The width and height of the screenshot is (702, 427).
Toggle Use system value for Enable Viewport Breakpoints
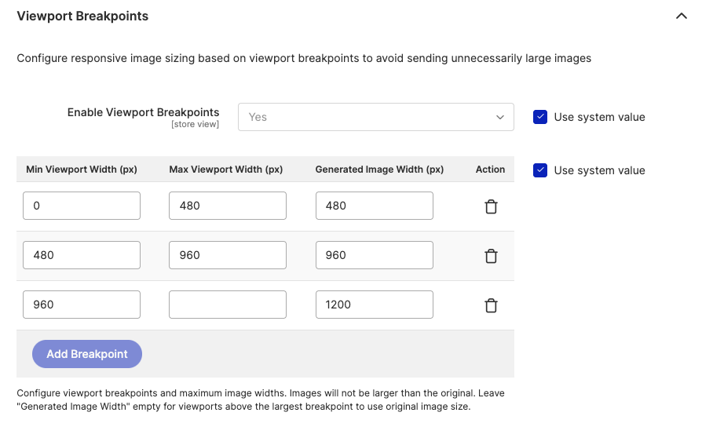[x=540, y=117]
